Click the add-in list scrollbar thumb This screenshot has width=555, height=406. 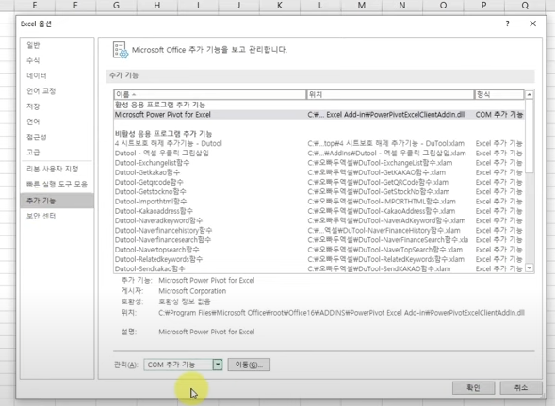(530, 137)
